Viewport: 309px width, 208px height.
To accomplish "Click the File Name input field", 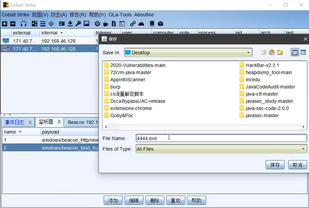I will point(221,138).
